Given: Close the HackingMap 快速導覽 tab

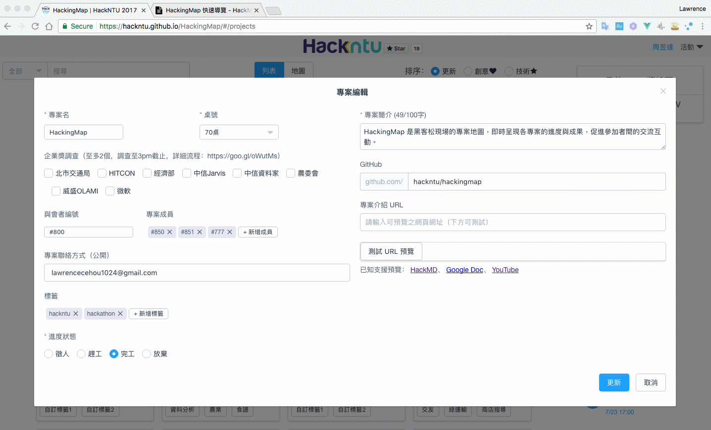Looking at the screenshot, I should pyautogui.click(x=256, y=10).
